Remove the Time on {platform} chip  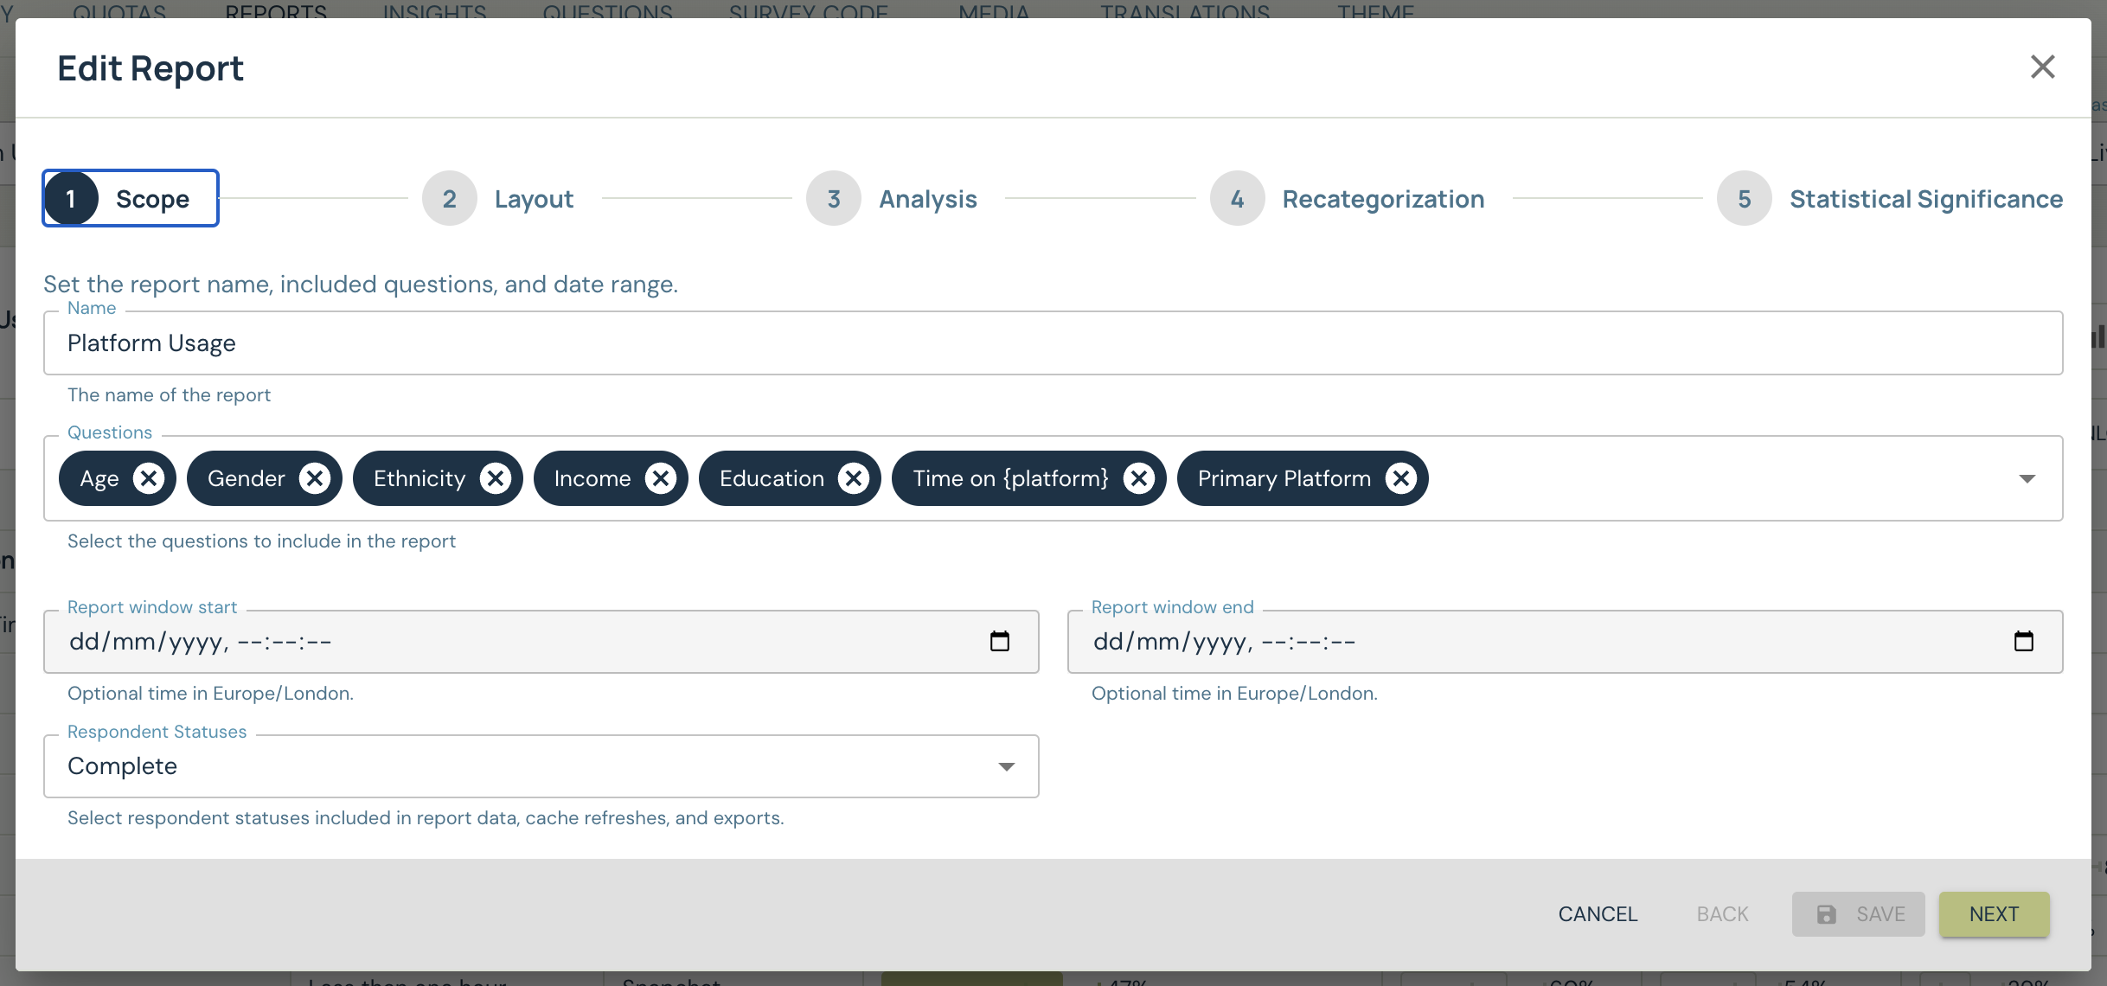point(1139,478)
